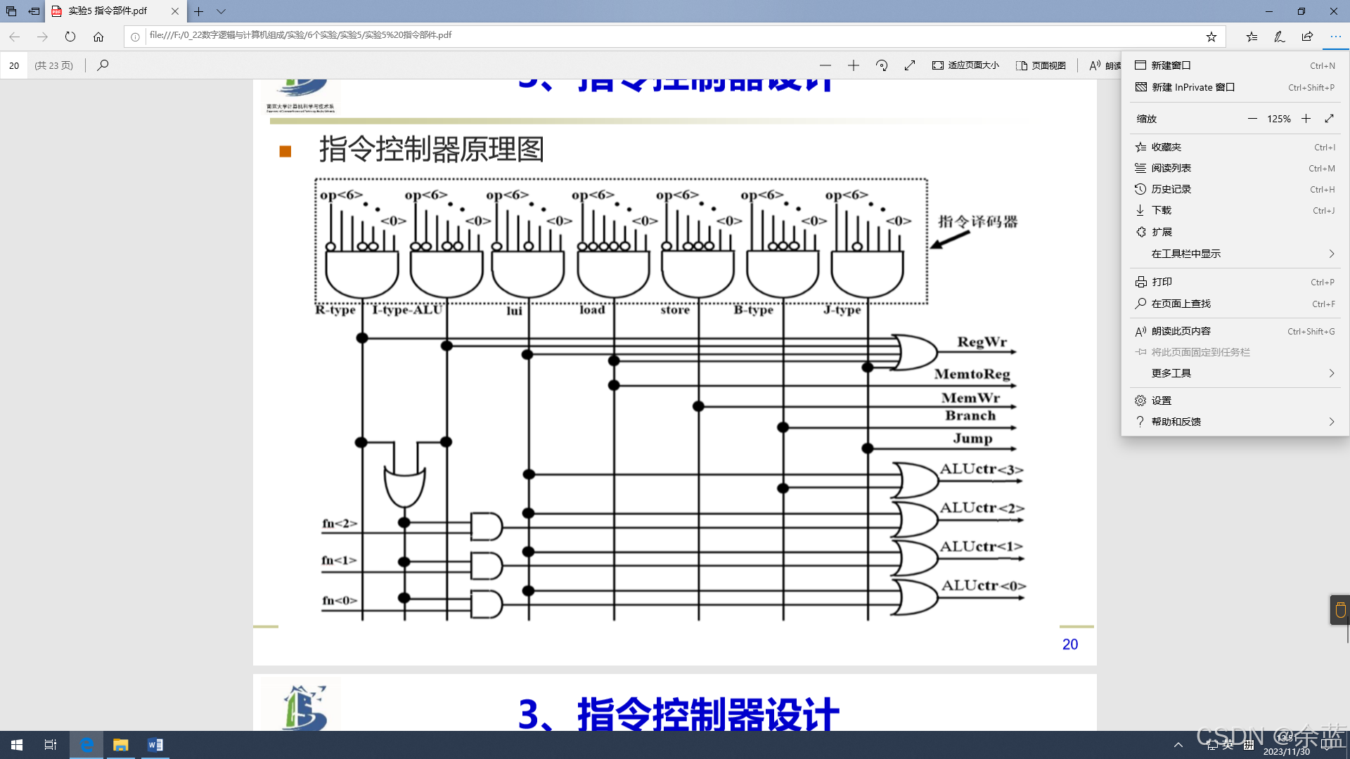Click the add notes pen icon
The height and width of the screenshot is (759, 1350).
click(x=1280, y=37)
